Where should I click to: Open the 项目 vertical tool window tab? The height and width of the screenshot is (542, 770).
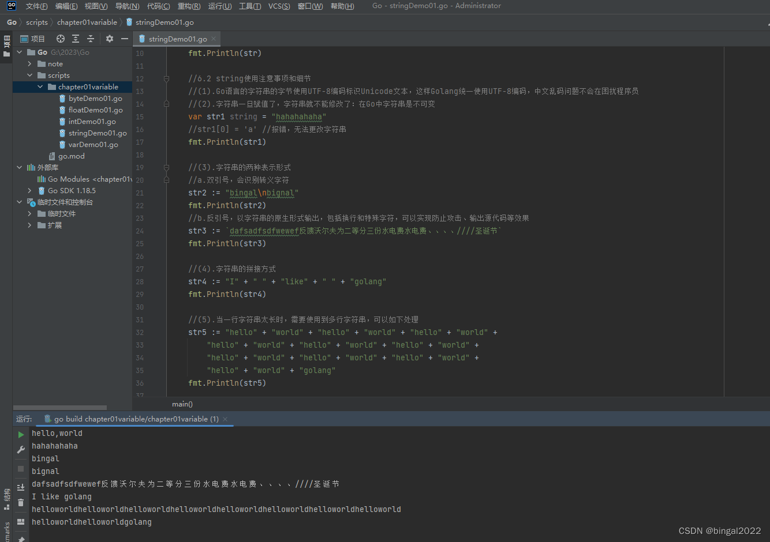point(6,46)
